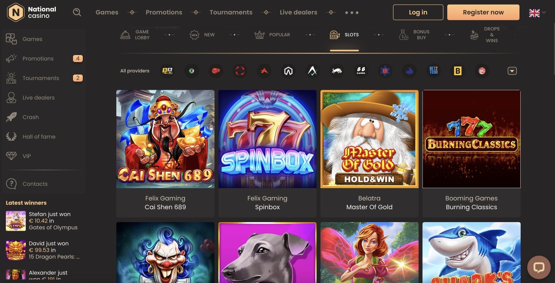Switch to the Bonus Buy tab
The height and width of the screenshot is (283, 555).
click(414, 35)
